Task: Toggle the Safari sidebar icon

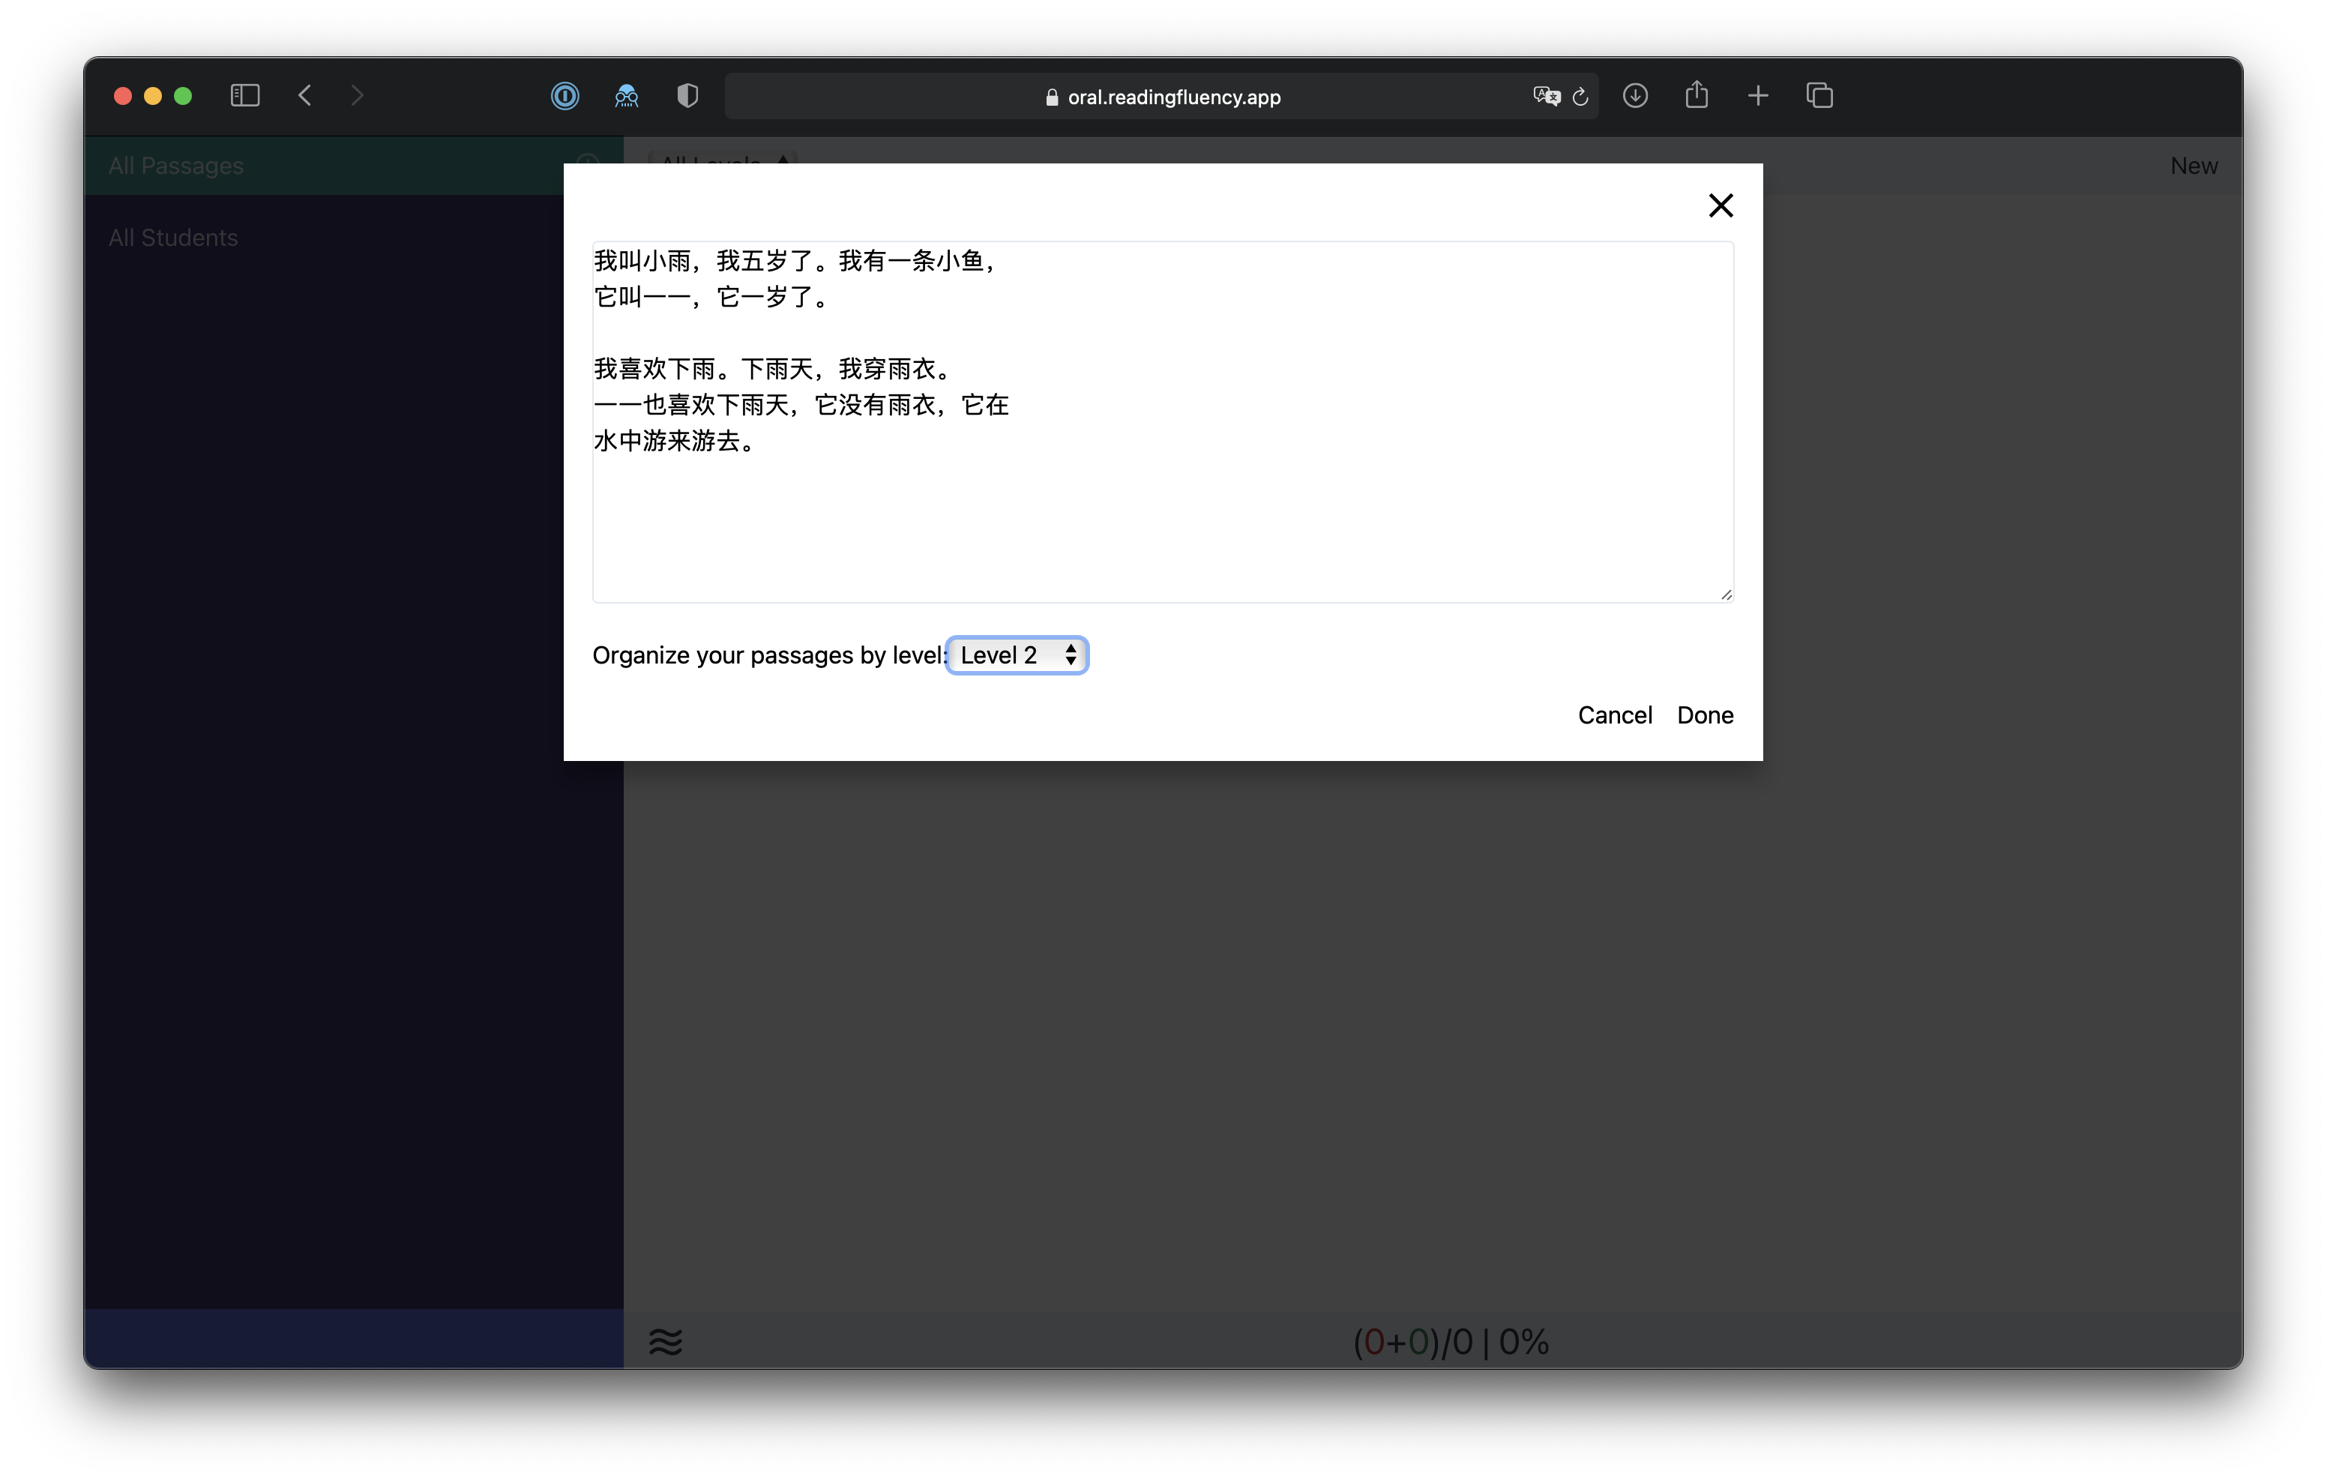Action: point(244,96)
